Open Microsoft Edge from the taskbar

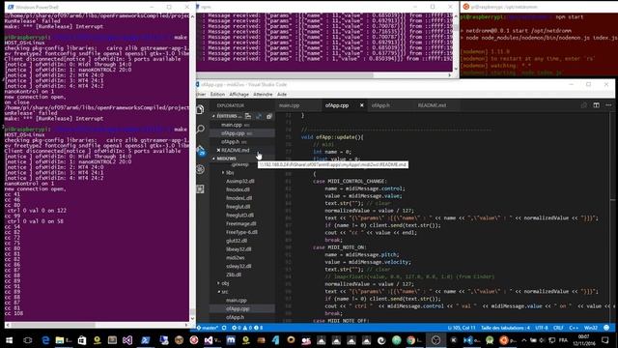pos(45,340)
